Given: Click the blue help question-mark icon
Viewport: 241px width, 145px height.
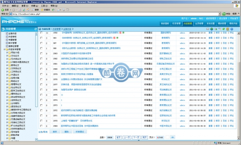Looking at the screenshot, I should point(232,29).
